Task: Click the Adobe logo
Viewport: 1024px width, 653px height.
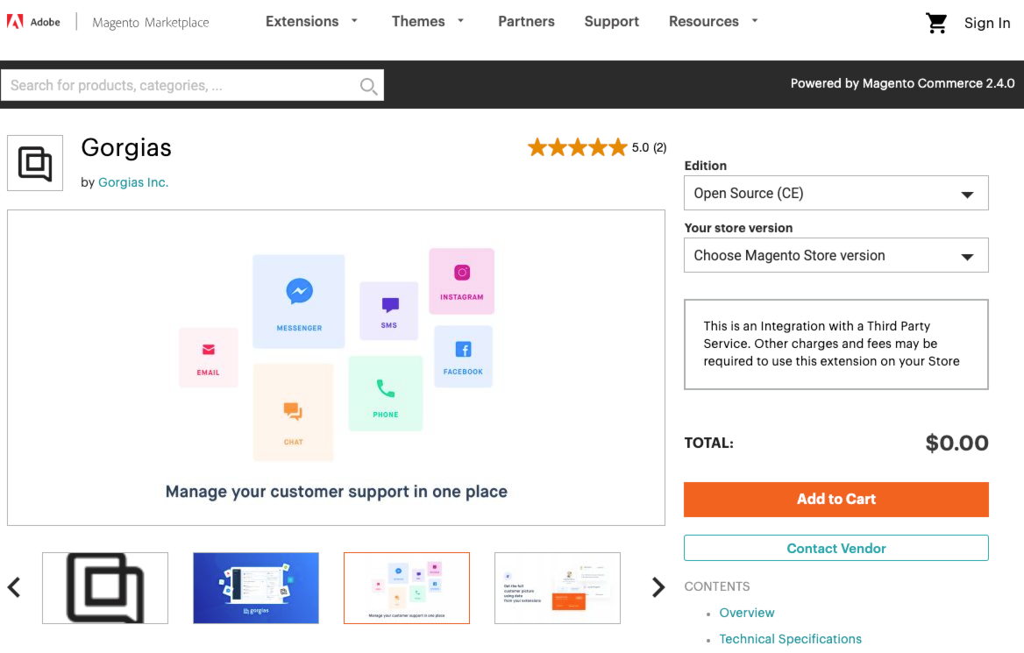Action: (34, 22)
